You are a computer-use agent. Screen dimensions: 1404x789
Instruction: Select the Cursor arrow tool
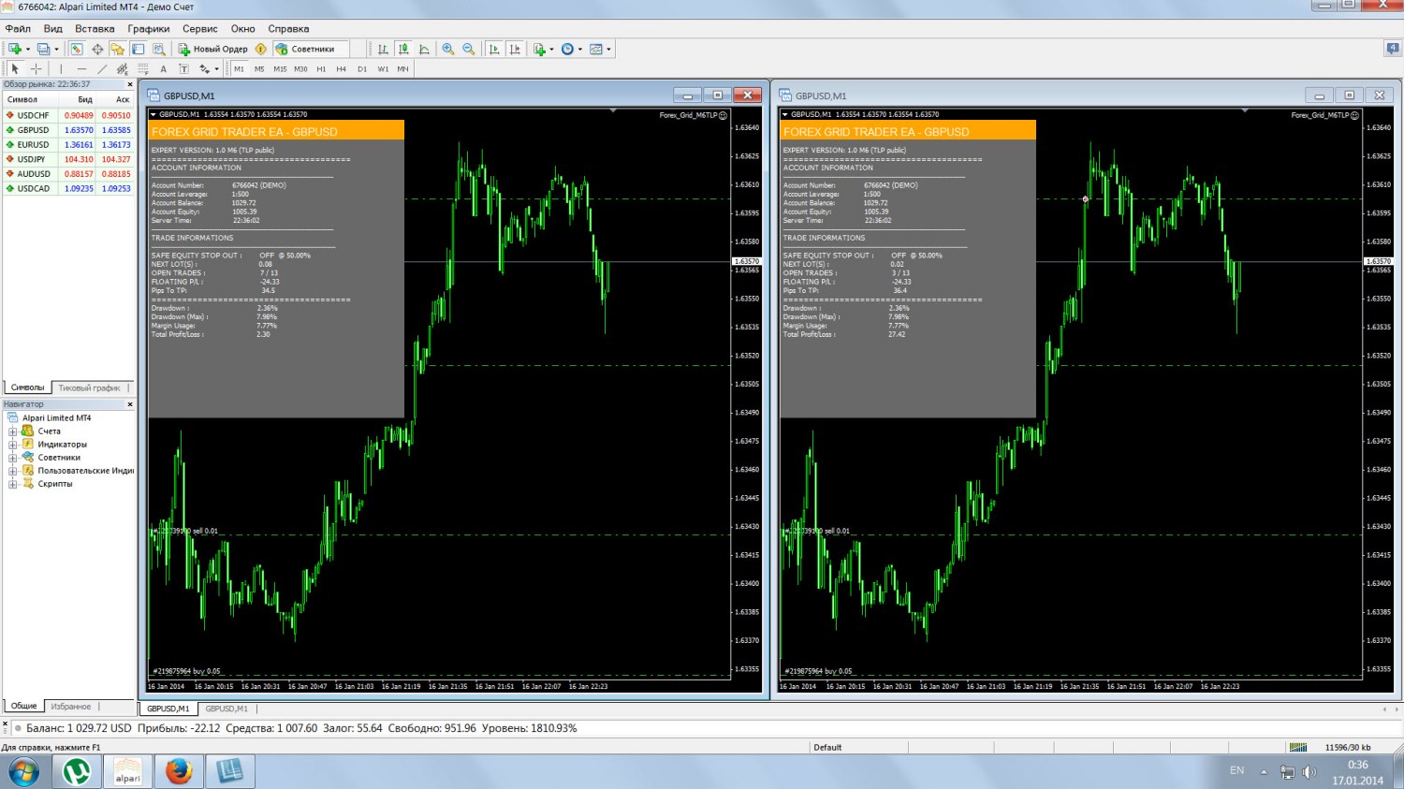coord(15,68)
